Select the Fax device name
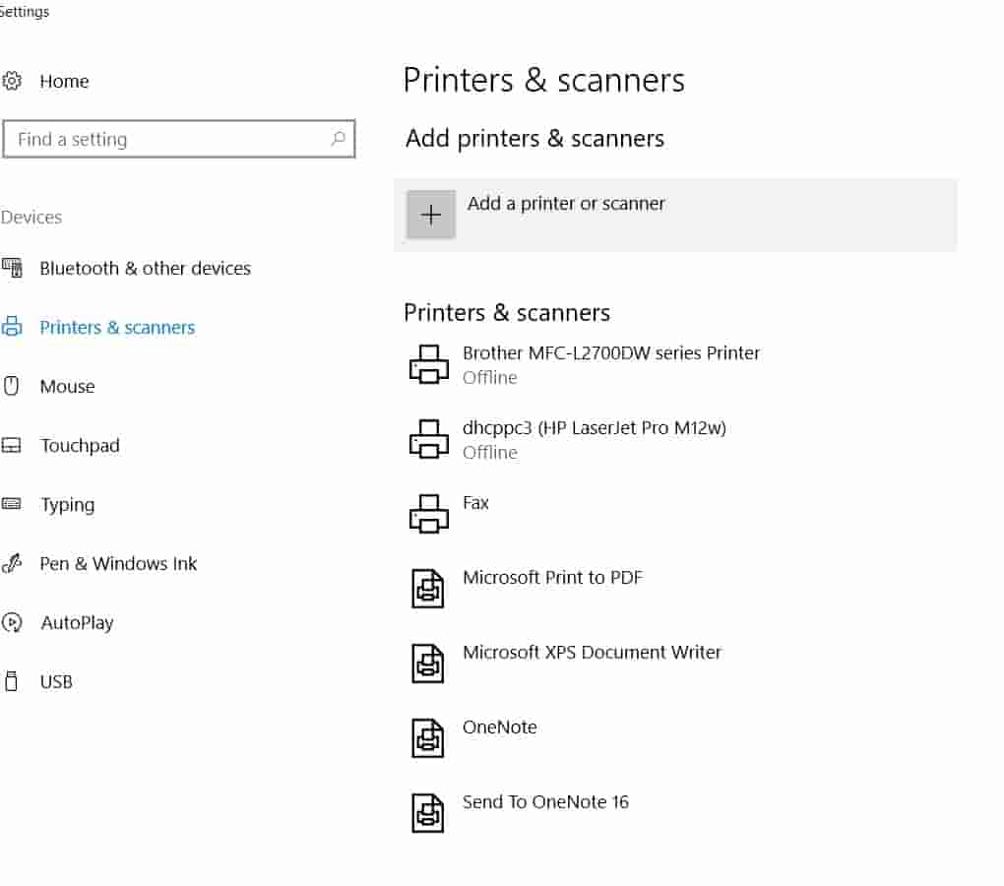 [475, 502]
